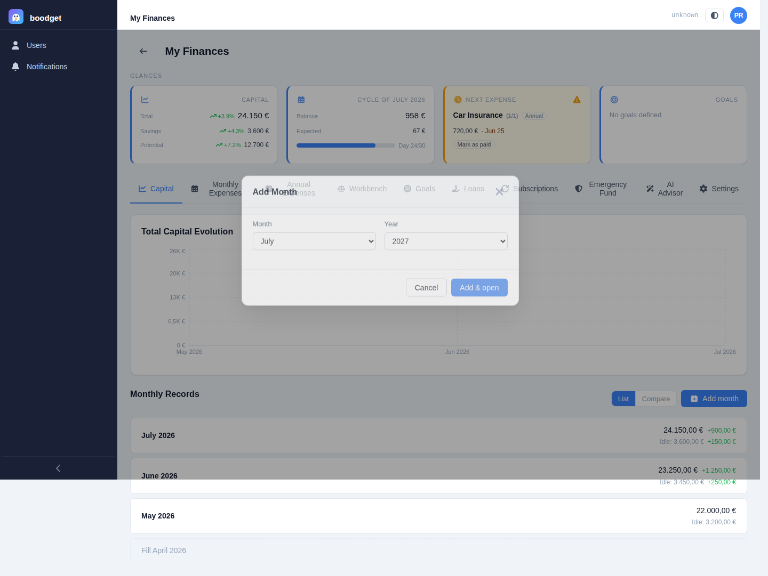Screen dimensions: 768x576
Task: Click the Annual badge on Car Insurance
Action: pyautogui.click(x=534, y=116)
